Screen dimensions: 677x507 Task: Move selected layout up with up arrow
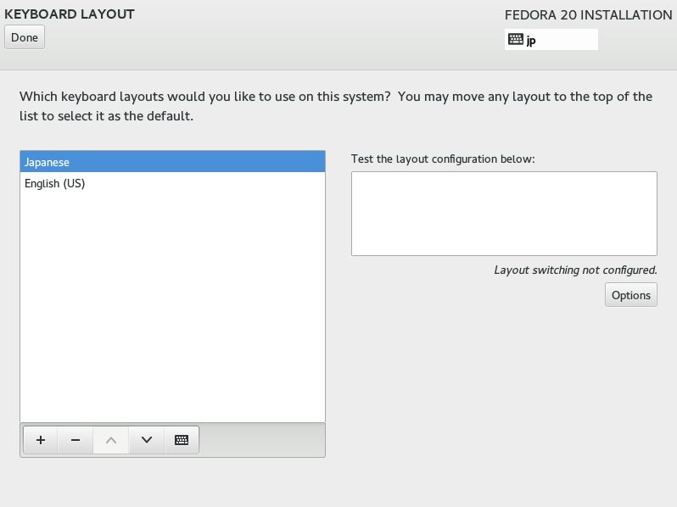(111, 440)
